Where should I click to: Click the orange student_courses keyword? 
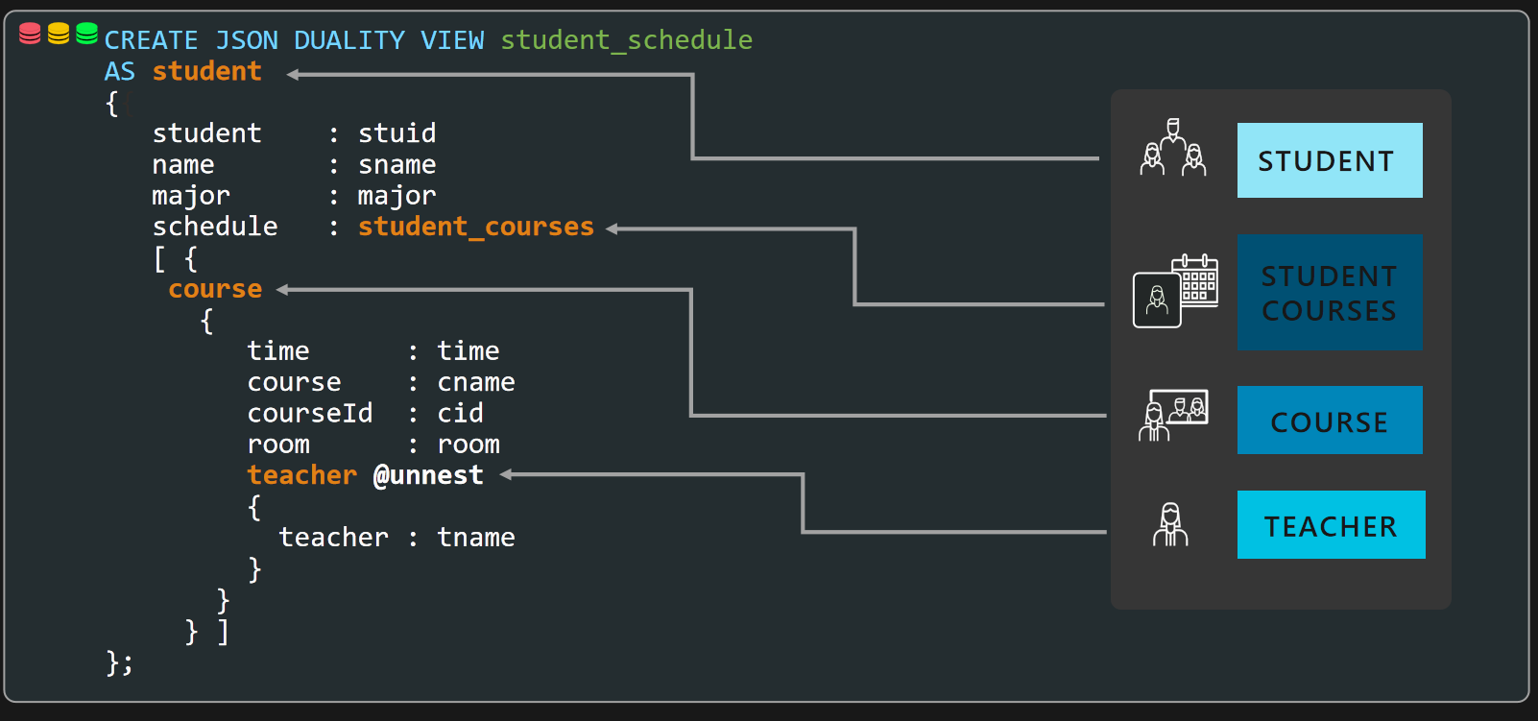click(x=476, y=227)
